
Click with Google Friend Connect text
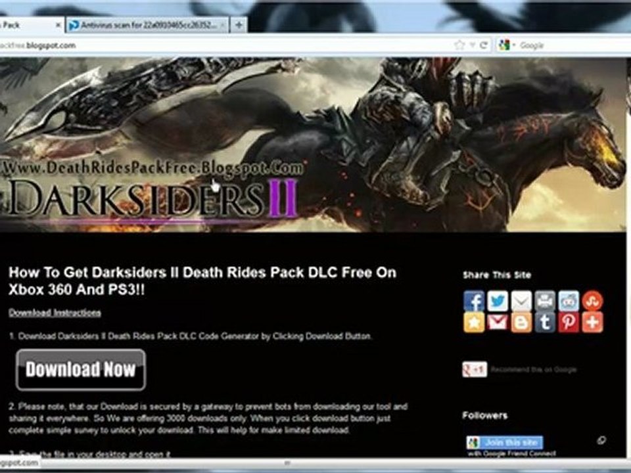(x=511, y=453)
